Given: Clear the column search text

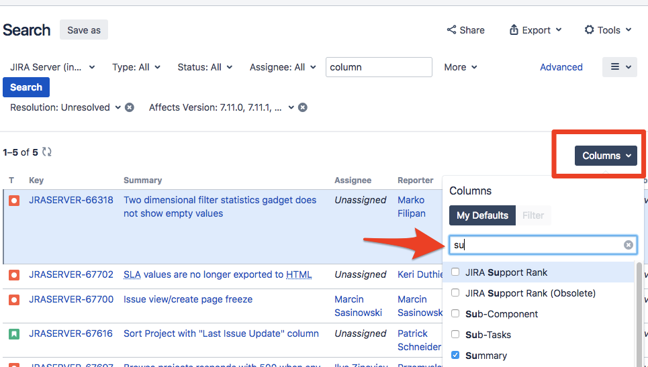Looking at the screenshot, I should [x=628, y=245].
